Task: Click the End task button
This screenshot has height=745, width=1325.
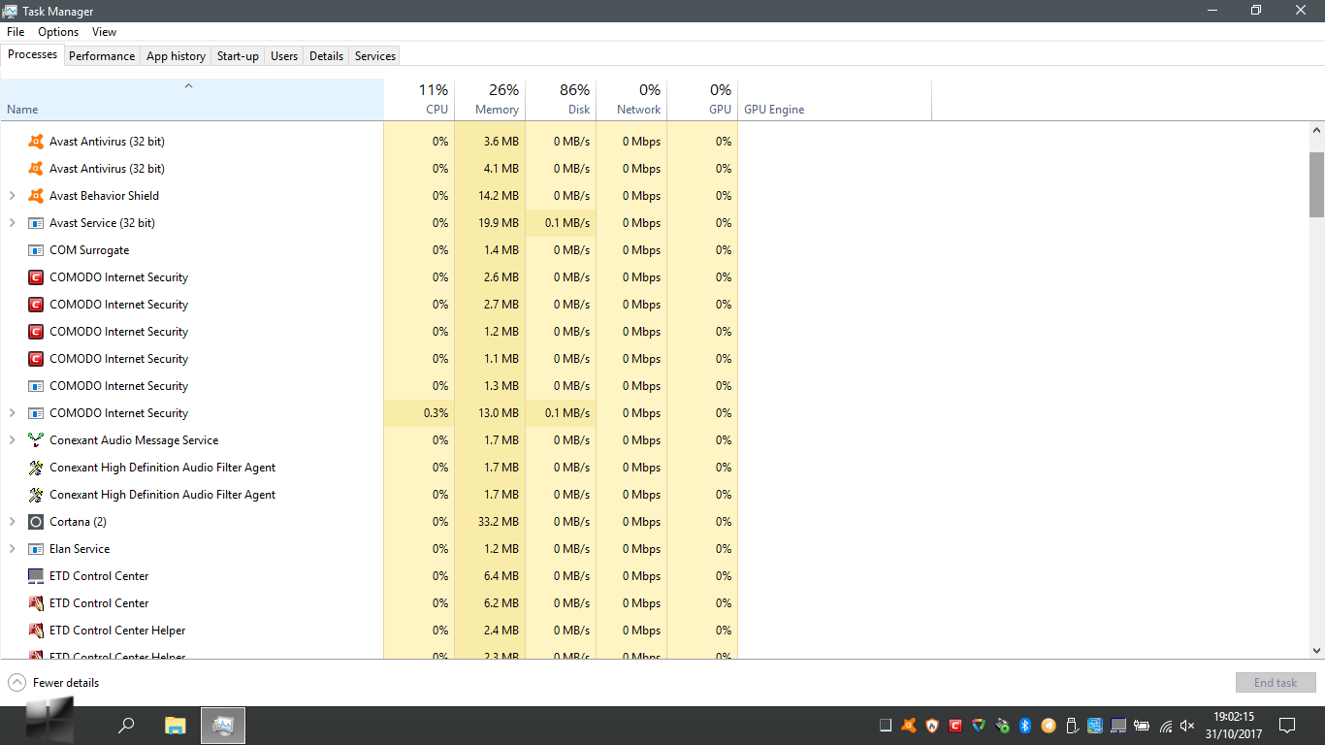Action: 1276,683
